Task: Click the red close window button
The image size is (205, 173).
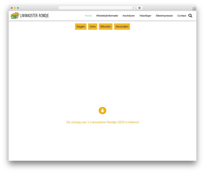Action: pyautogui.click(x=12, y=8)
